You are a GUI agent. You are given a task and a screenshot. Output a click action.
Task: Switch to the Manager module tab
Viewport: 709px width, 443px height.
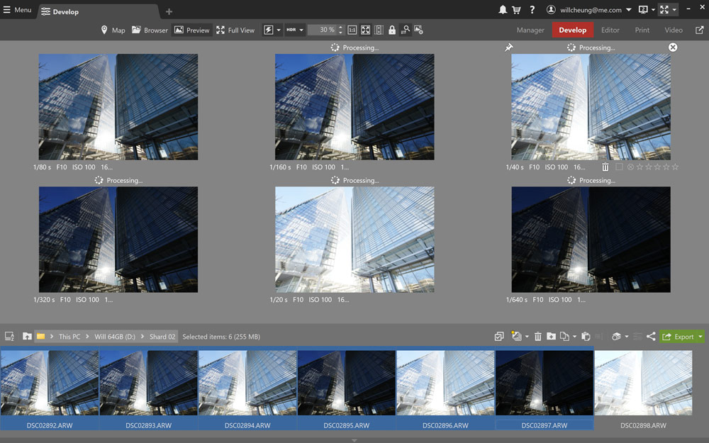[x=530, y=30]
